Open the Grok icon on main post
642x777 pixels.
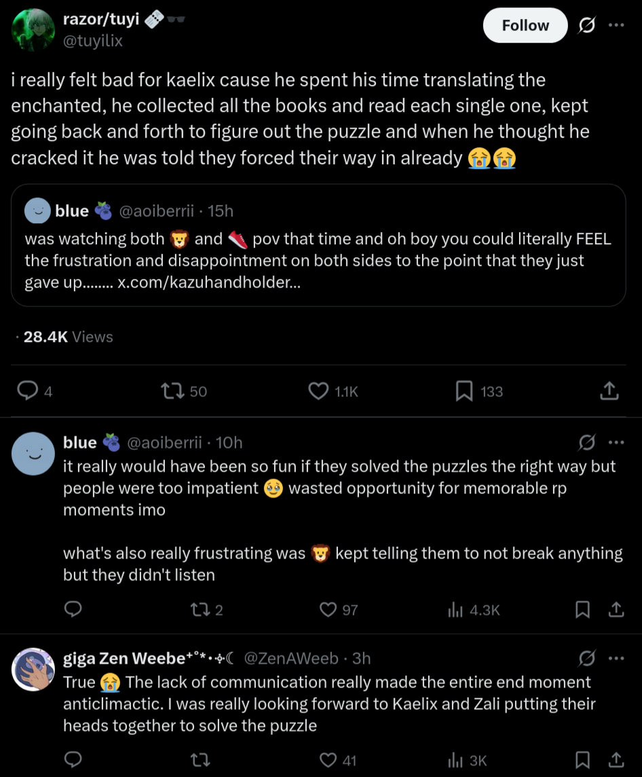click(x=585, y=26)
